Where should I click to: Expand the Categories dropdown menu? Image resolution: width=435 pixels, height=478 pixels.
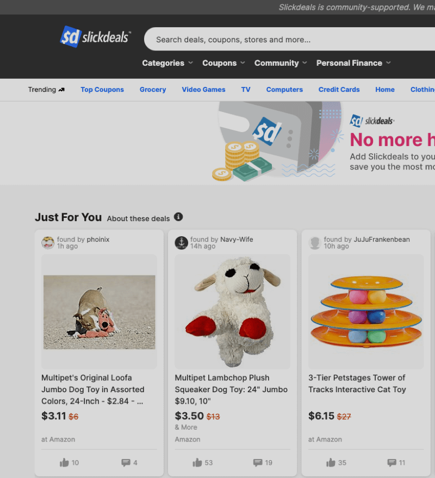coord(167,63)
